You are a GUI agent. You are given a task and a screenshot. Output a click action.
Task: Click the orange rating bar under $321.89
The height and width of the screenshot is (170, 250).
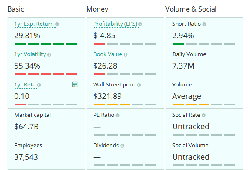pyautogui.click(x=125, y=104)
